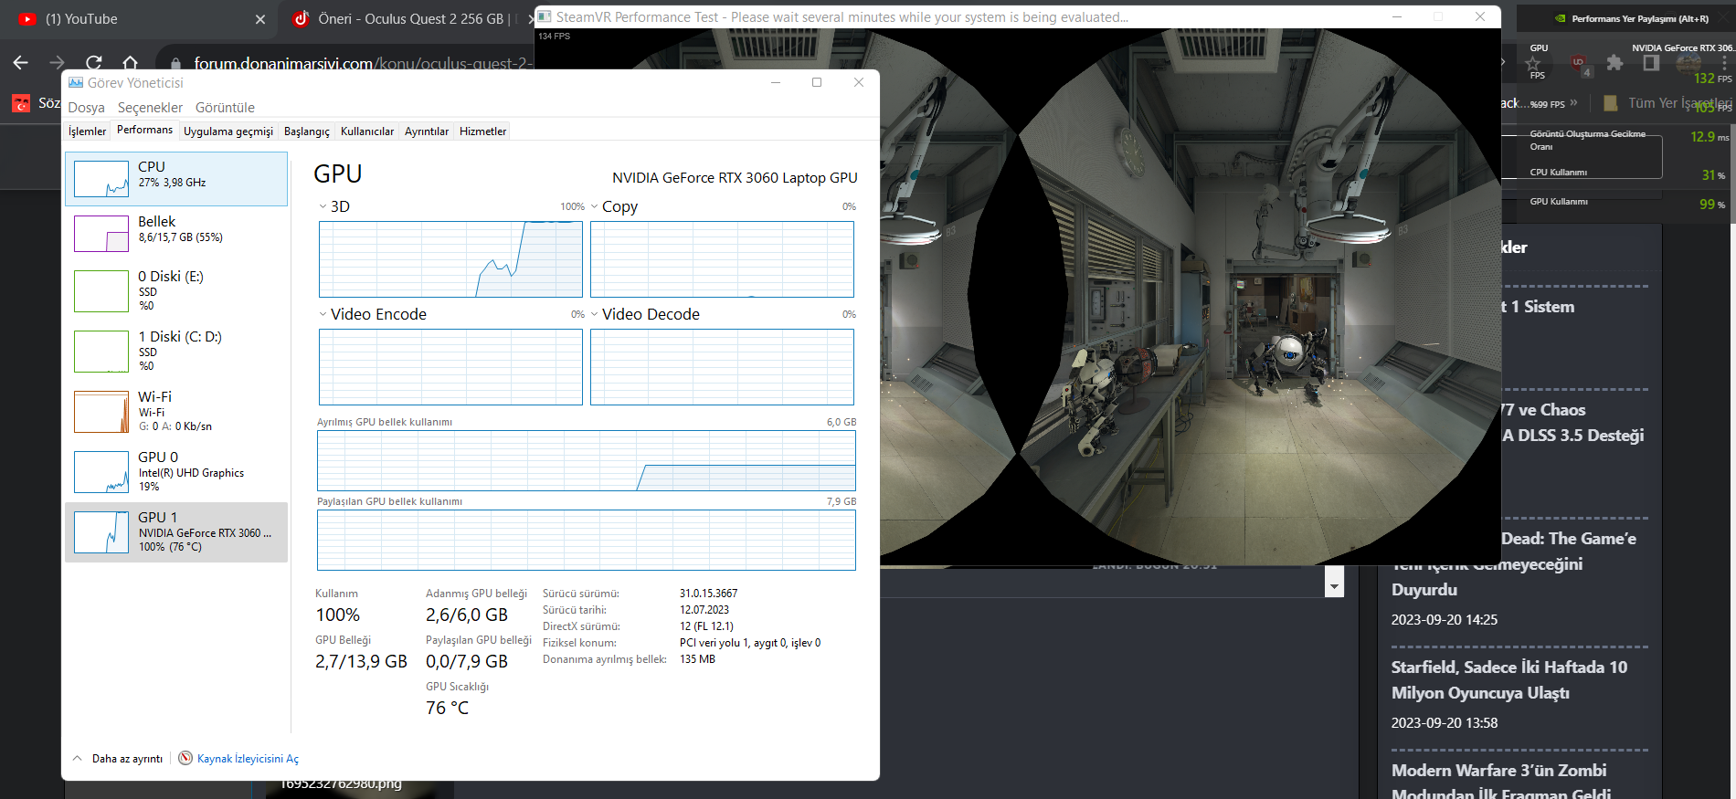This screenshot has height=799, width=1736.
Task: Open the Başlangıç tab
Action: pos(307,131)
